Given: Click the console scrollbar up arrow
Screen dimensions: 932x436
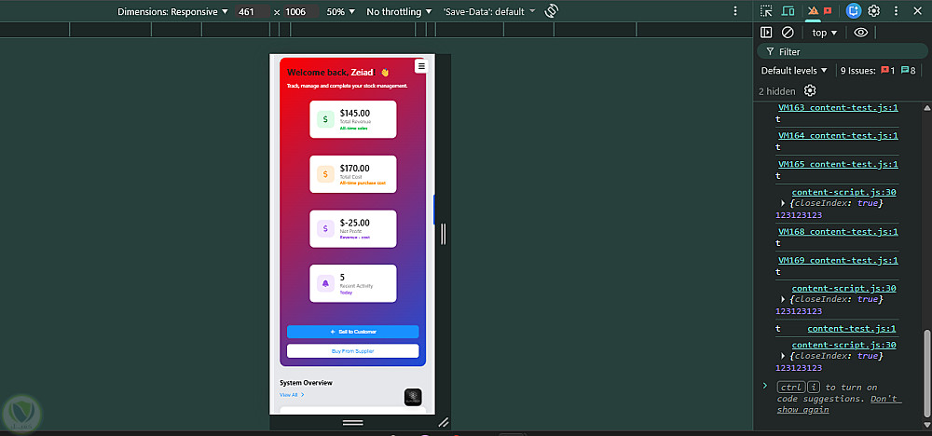Looking at the screenshot, I should coord(926,108).
